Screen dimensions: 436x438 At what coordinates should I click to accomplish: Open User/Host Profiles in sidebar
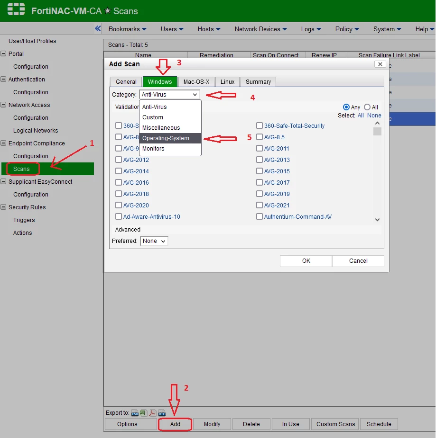pos(32,41)
